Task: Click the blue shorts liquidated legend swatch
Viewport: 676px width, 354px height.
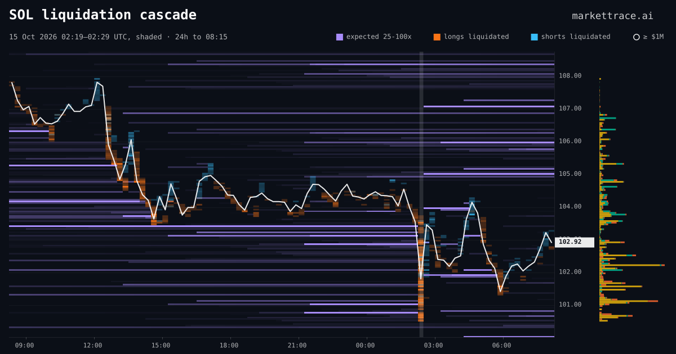Action: 534,37
